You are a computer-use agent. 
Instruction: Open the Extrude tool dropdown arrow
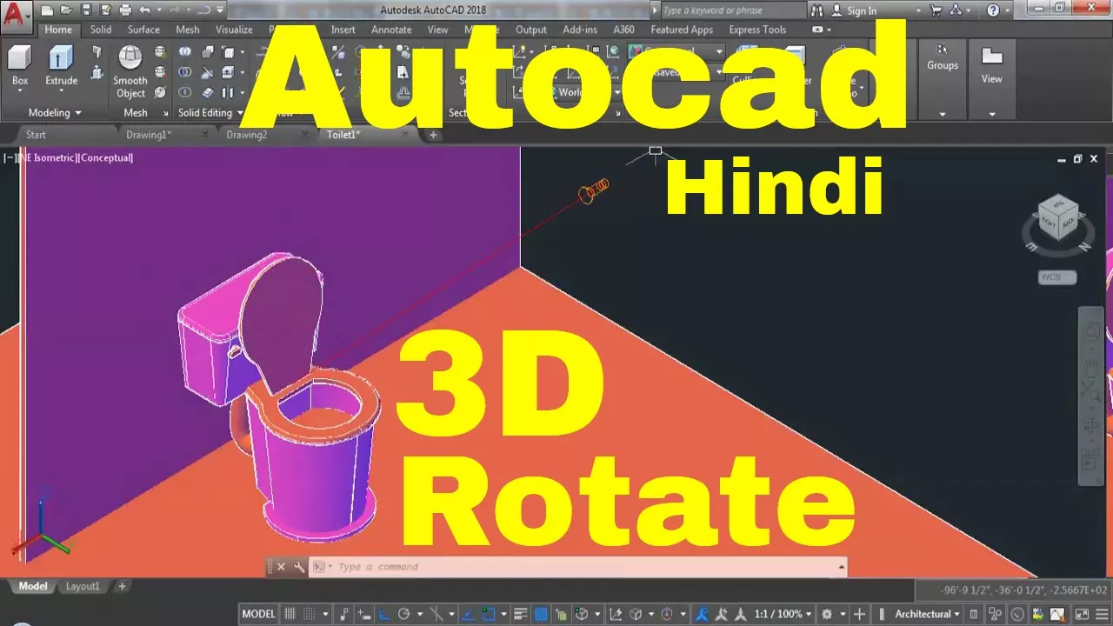pos(62,92)
